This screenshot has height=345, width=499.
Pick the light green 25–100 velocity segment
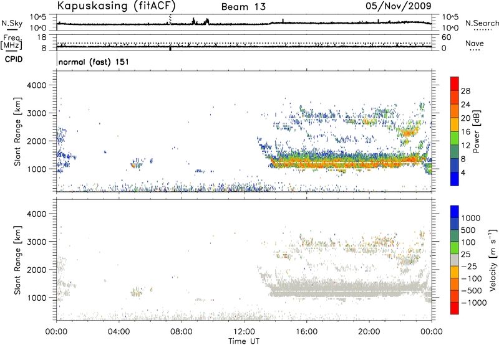click(455, 248)
